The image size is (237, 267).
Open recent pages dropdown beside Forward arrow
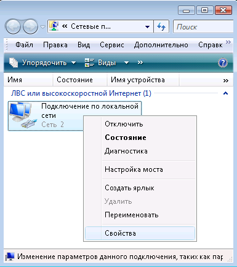pyautogui.click(x=42, y=27)
